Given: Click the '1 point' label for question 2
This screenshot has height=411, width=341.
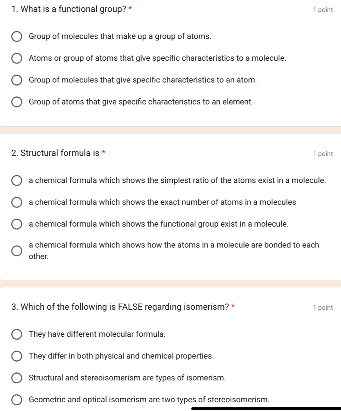Looking at the screenshot, I should click(x=323, y=154).
